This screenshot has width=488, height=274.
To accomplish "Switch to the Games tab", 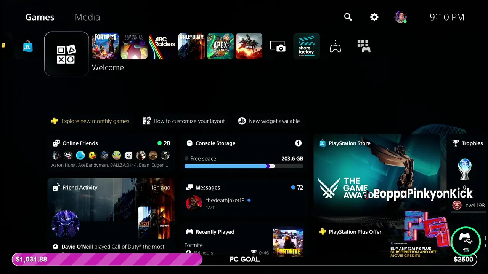I will (x=40, y=17).
